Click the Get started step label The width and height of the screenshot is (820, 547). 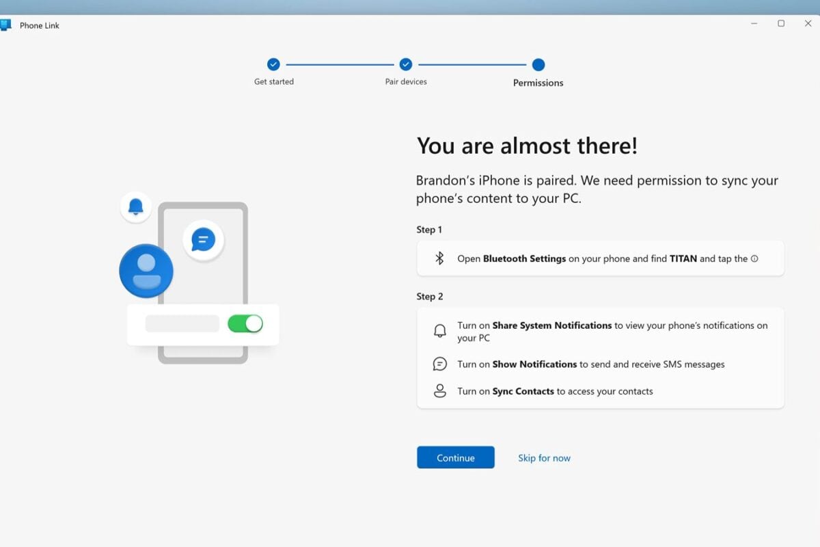pos(274,81)
